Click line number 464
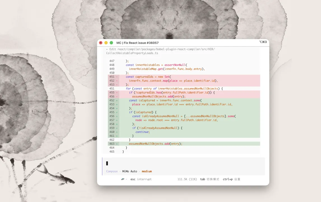The width and height of the screenshot is (321, 202). point(112,148)
